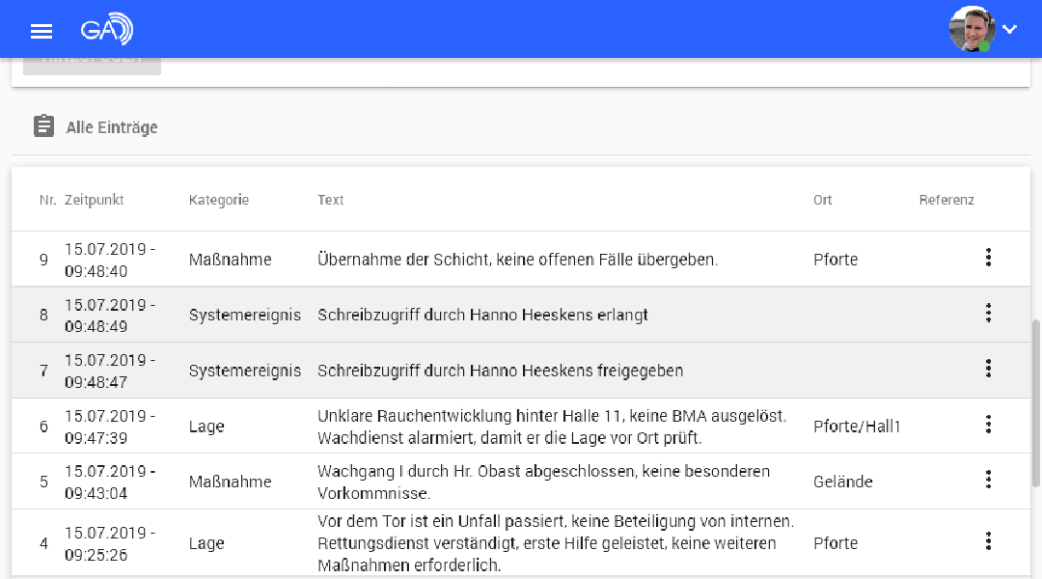The height and width of the screenshot is (579, 1042).
Task: Sort entries by the Zeitpunkt column
Action: (94, 200)
